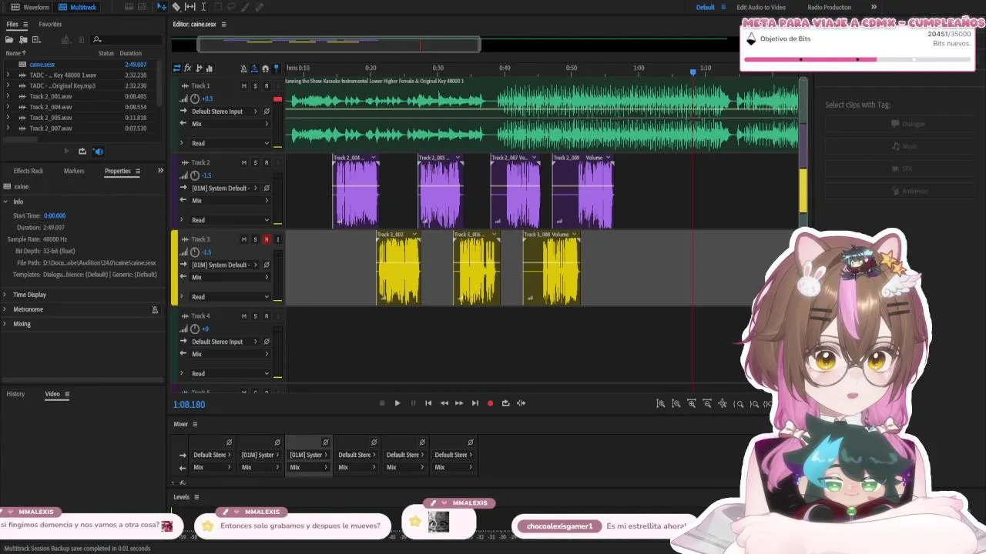The height and width of the screenshot is (554, 986).
Task: Expand TADC Key 48000 1.wav file entry
Action: (8, 75)
